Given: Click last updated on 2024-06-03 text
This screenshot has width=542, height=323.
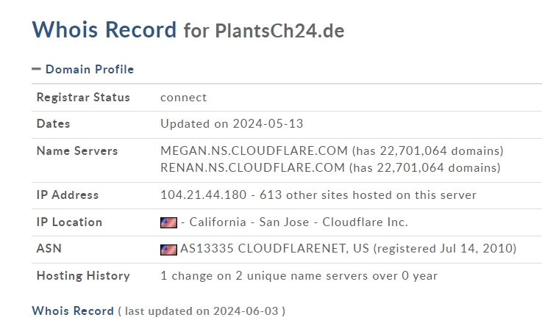Looking at the screenshot, I should pyautogui.click(x=202, y=311).
